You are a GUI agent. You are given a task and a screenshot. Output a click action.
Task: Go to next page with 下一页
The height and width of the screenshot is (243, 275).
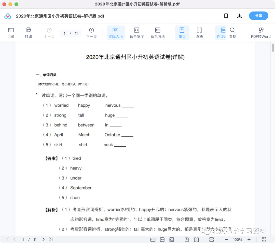91,33
